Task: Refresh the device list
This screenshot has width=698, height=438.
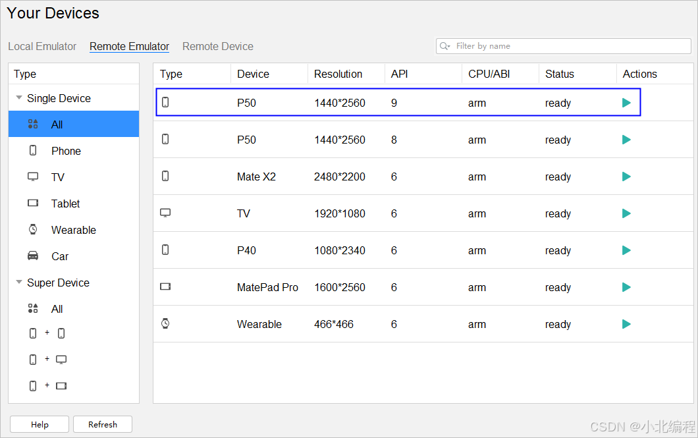Action: (x=102, y=424)
